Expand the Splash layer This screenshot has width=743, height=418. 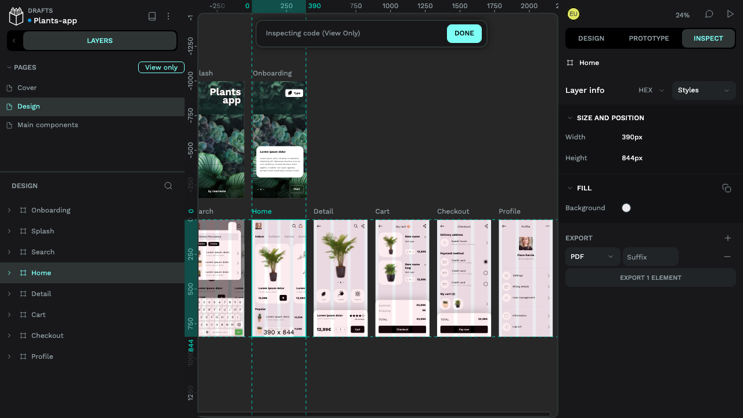point(9,231)
